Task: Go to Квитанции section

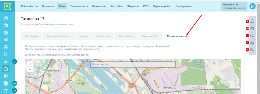Action: (x=99, y=6)
